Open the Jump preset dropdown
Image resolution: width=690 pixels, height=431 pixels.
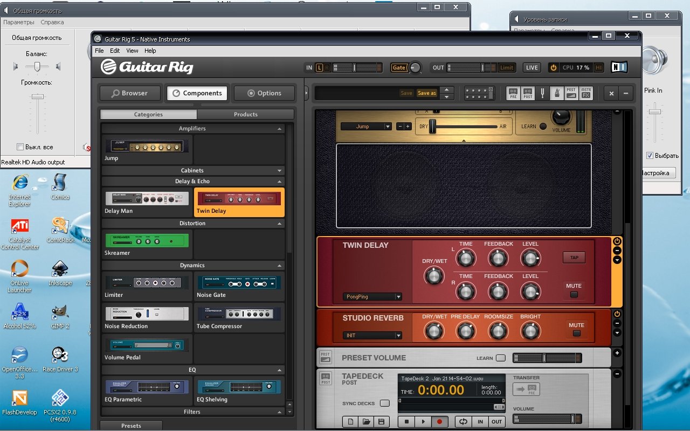(366, 127)
